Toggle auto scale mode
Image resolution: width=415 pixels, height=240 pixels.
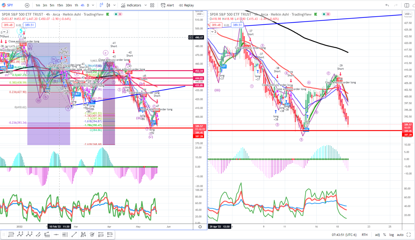point(400,235)
